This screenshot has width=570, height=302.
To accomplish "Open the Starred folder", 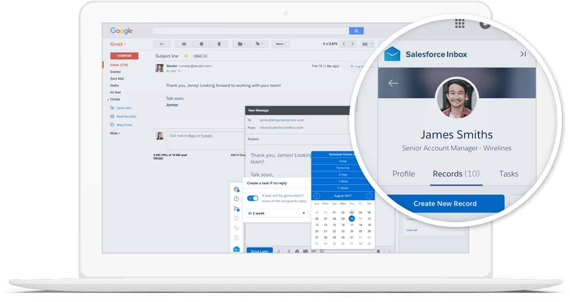I will (x=115, y=72).
